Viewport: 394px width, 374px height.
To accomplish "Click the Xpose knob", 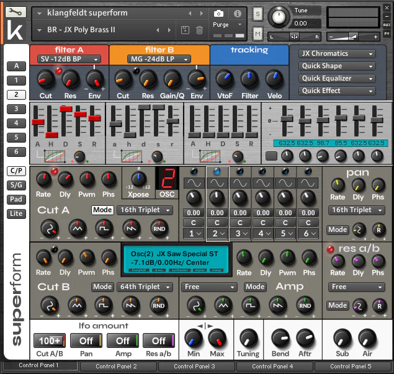I will (138, 179).
